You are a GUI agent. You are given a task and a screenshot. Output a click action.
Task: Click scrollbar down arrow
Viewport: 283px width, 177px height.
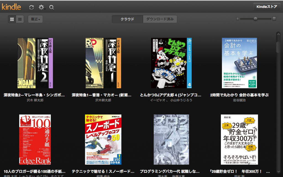pyautogui.click(x=278, y=171)
